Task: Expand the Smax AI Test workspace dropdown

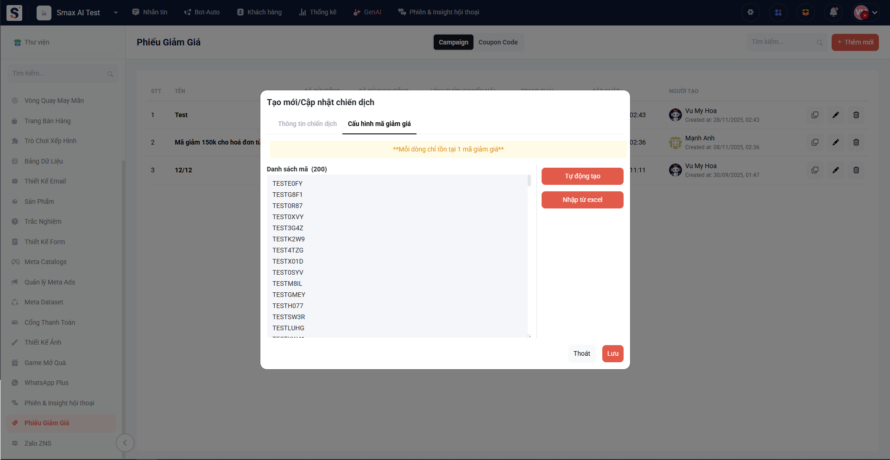Action: 116,13
